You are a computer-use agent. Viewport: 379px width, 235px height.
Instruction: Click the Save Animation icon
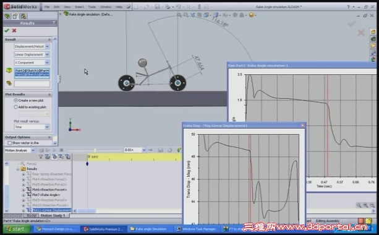[161, 150]
